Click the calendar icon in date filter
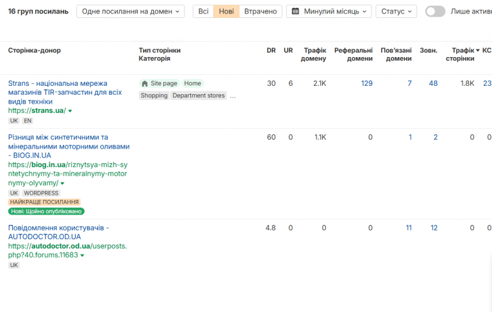The height and width of the screenshot is (312, 492). pos(295,12)
